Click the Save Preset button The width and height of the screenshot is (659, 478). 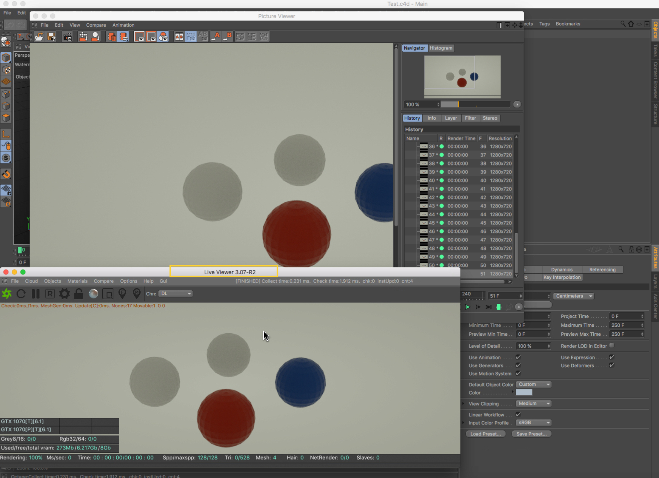(531, 434)
